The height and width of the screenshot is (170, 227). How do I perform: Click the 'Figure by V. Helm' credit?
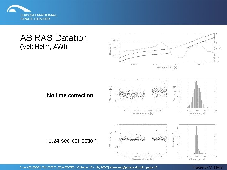pyautogui.click(x=208, y=167)
